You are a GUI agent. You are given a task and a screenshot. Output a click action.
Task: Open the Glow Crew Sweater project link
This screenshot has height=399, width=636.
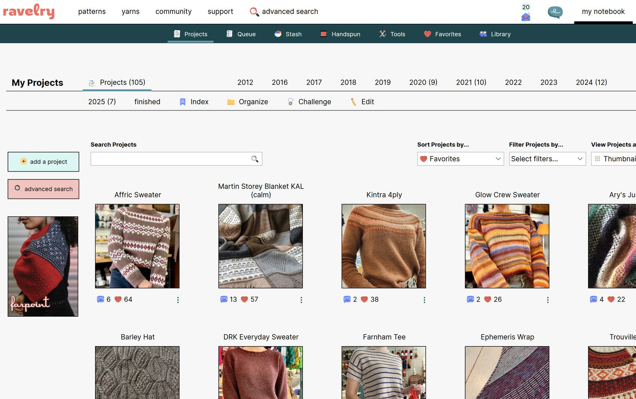(507, 194)
